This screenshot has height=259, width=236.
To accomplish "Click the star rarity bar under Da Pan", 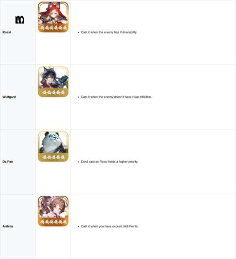I will click(53, 157).
